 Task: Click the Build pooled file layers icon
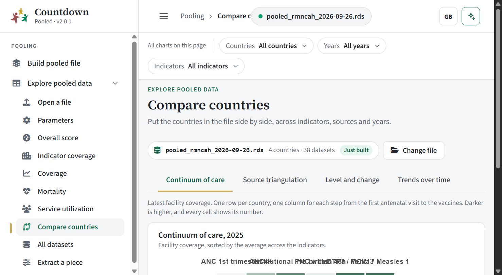[16, 63]
